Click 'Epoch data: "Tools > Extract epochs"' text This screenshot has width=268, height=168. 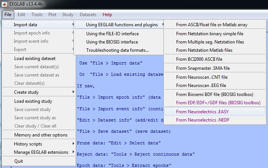click(124, 165)
